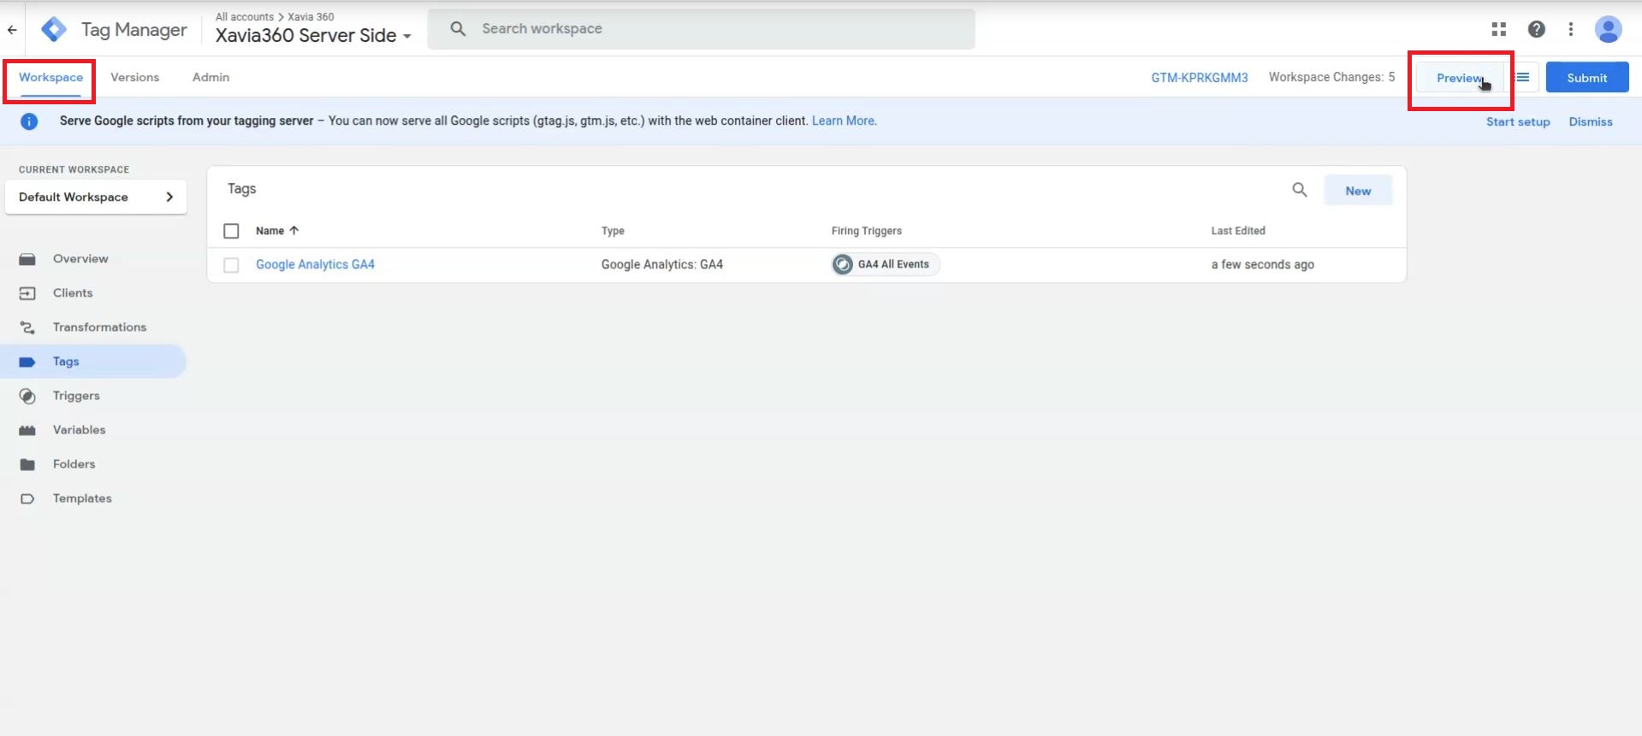Screen dimensions: 1642x736
Task: Click the blue info icon in banner
Action: point(29,121)
